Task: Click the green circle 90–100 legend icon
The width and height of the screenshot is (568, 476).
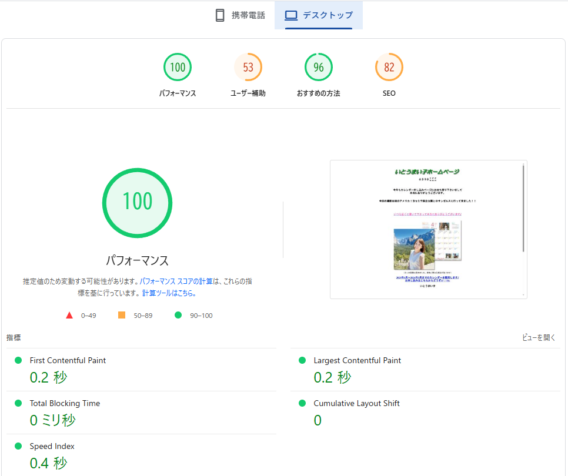Action: [178, 316]
